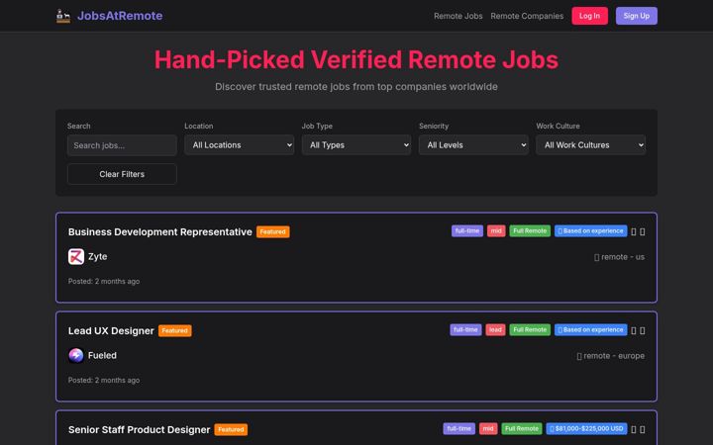The image size is (713, 445).
Task: Click Featured badge on Senior Staff Product Designer
Action: 231,429
